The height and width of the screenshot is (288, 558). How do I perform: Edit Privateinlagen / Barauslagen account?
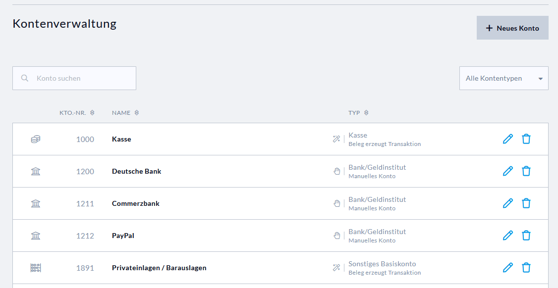click(x=508, y=267)
